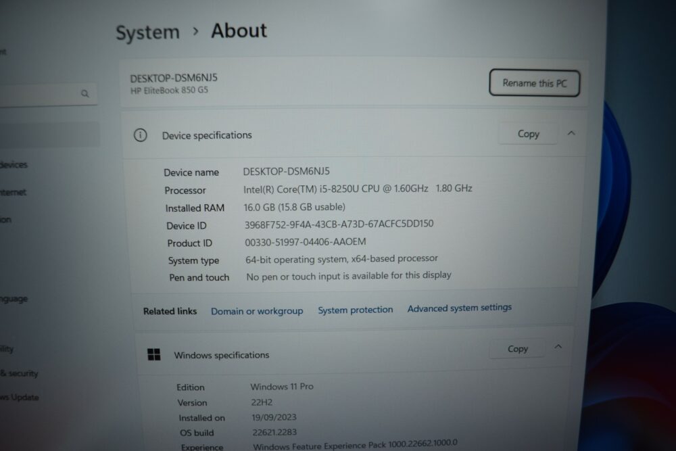Open the sidebar item ending in 'devices'

[14, 164]
